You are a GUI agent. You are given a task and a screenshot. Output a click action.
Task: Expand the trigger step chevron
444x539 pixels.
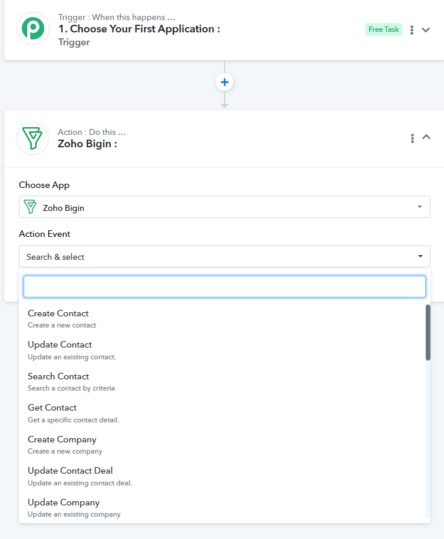(x=426, y=30)
